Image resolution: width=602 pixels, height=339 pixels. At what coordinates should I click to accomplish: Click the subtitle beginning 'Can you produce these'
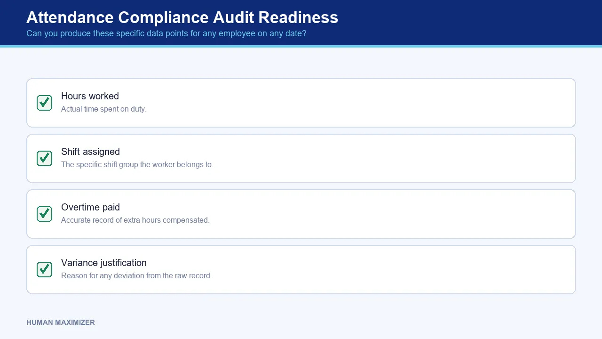(166, 33)
